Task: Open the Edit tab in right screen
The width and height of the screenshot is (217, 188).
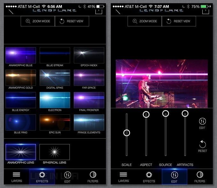Action: (174, 177)
